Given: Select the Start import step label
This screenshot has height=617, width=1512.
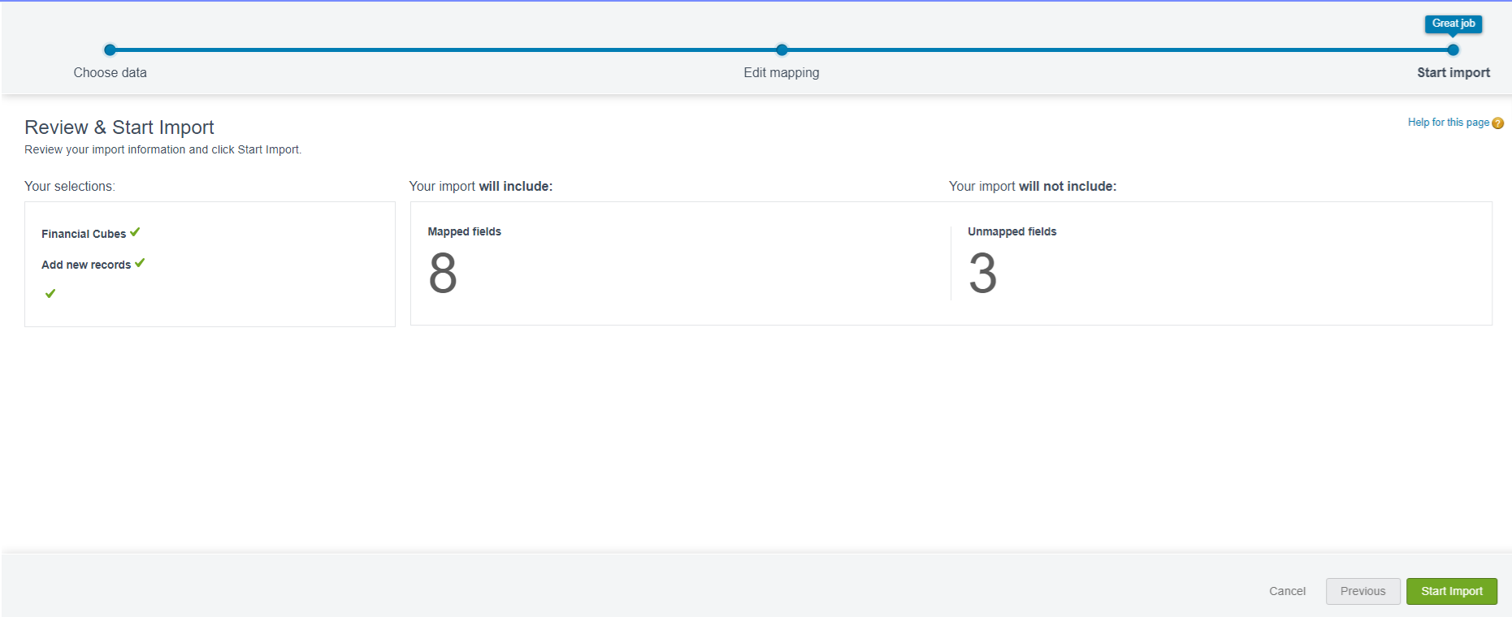Looking at the screenshot, I should [1454, 72].
